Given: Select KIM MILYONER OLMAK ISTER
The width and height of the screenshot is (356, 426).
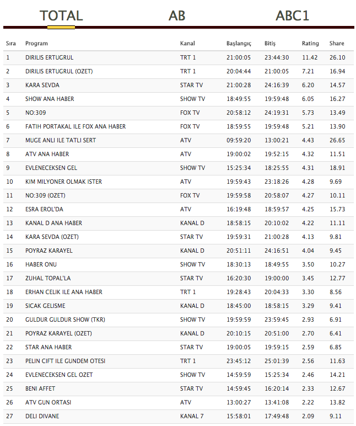Looking at the screenshot, I should (63, 182).
